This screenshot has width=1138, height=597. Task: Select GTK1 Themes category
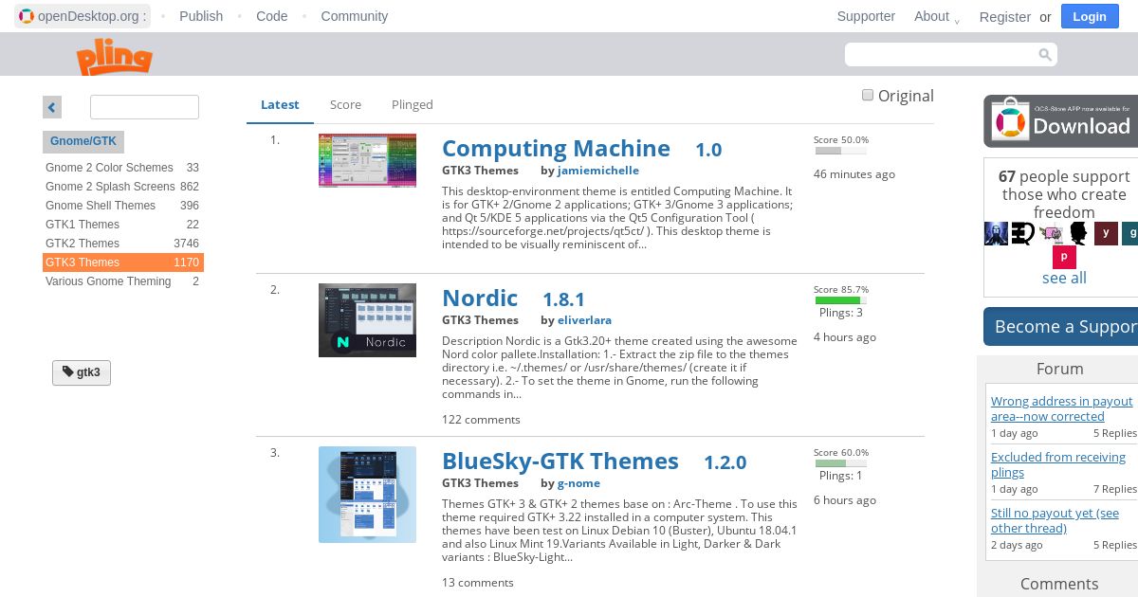click(122, 225)
